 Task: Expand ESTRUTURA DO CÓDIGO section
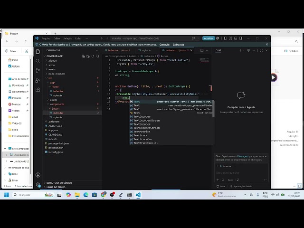click(x=59, y=183)
